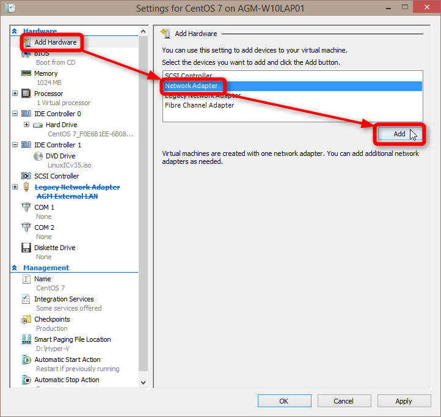The height and width of the screenshot is (417, 441).
Task: Click the Processor icon
Action: (26, 94)
